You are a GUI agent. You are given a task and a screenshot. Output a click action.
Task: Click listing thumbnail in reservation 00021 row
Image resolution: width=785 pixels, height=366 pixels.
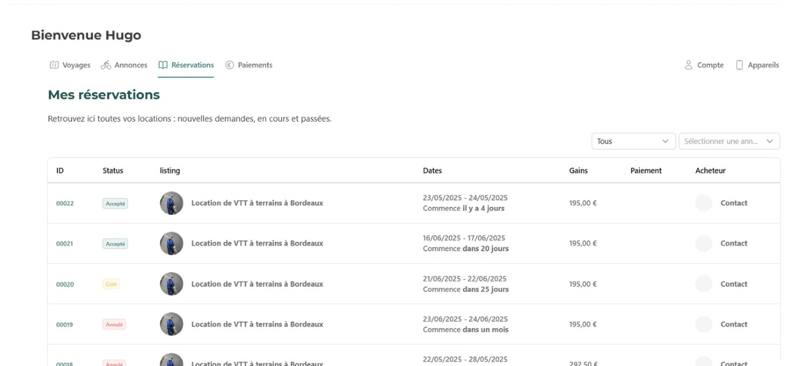click(171, 244)
